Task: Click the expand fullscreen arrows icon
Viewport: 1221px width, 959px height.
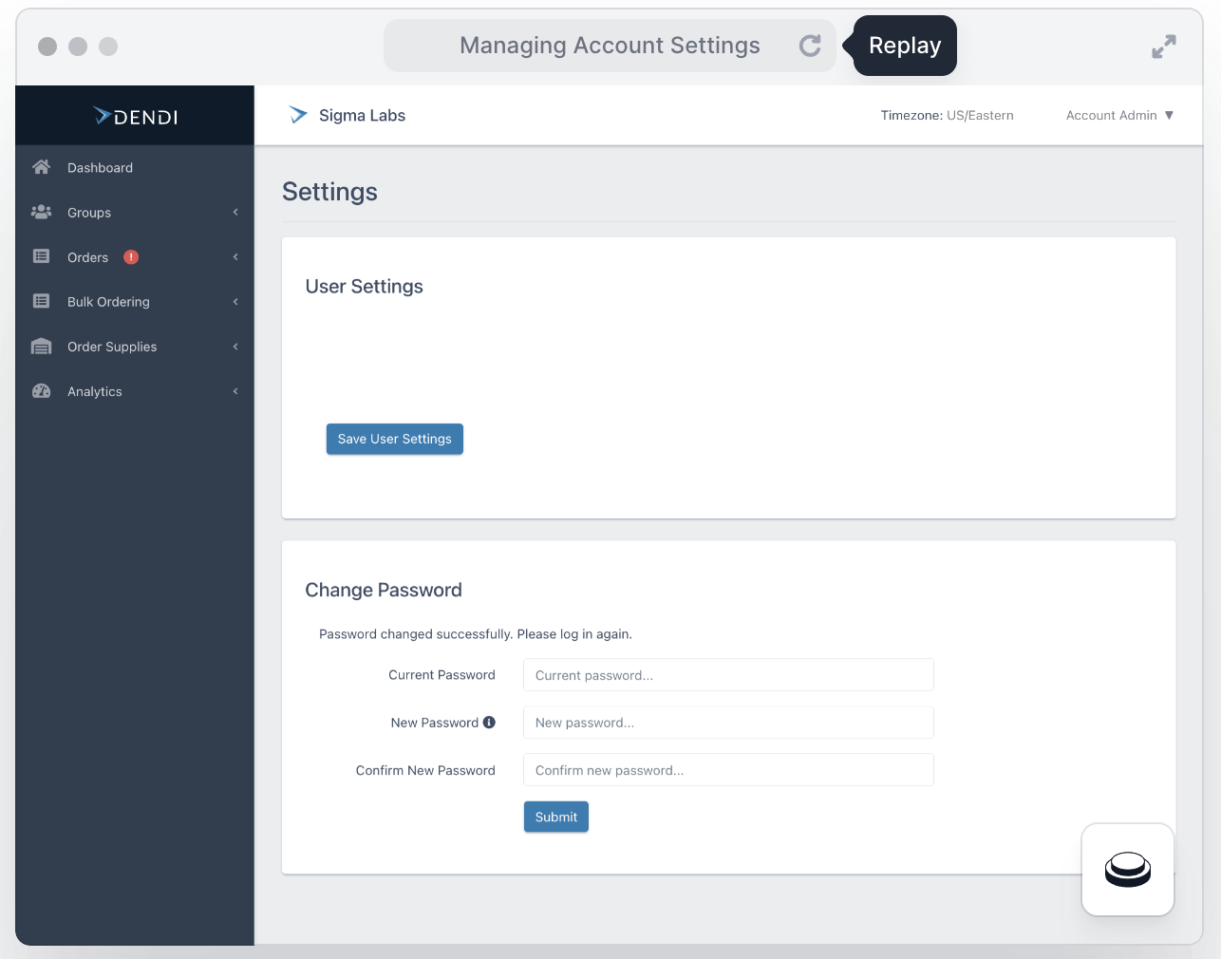Action: (x=1164, y=47)
